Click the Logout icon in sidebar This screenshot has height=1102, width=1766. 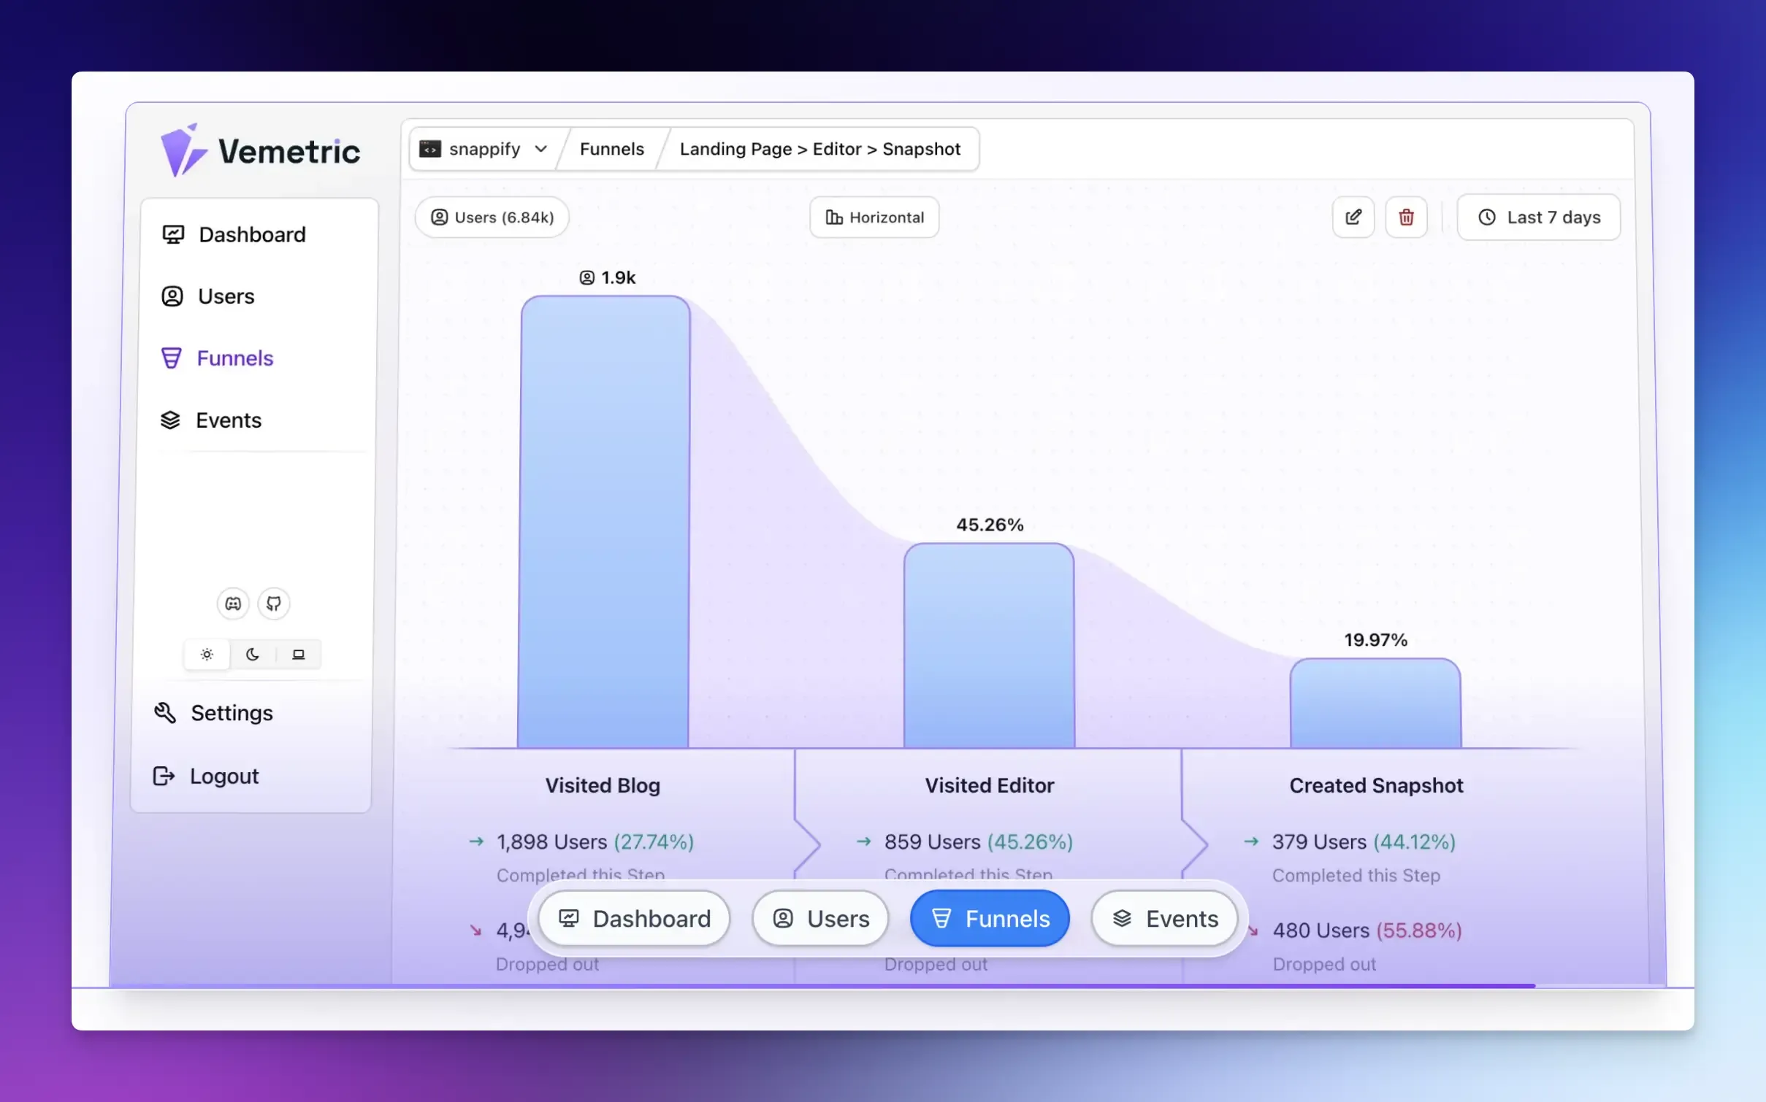tap(164, 776)
